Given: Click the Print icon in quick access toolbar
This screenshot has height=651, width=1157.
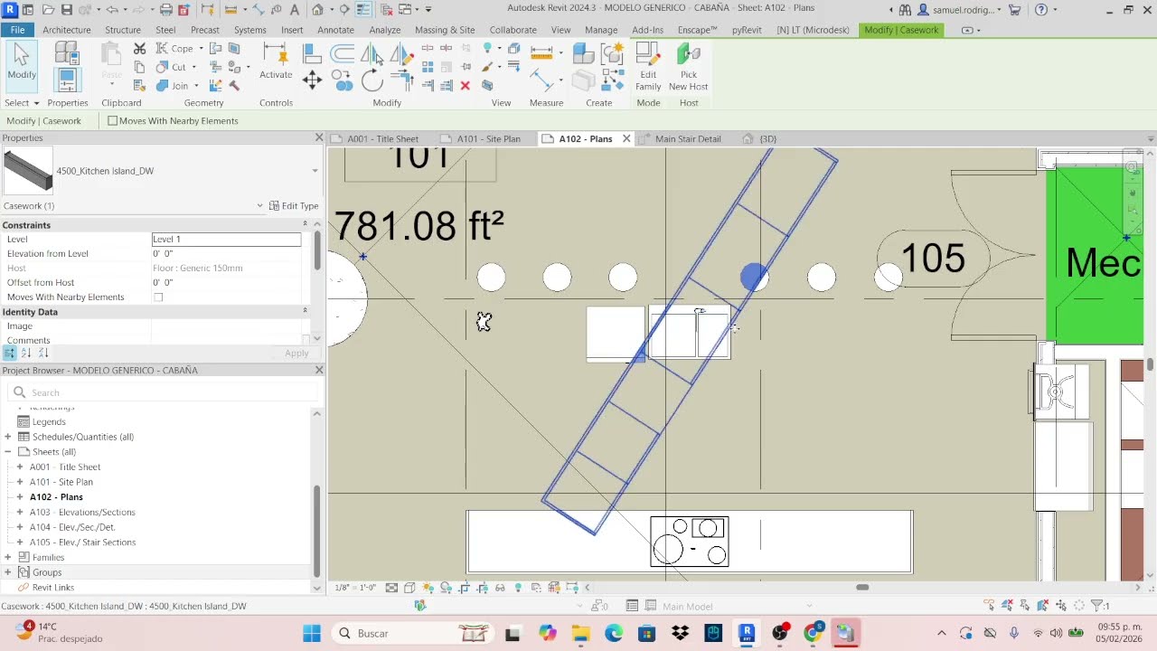Looking at the screenshot, I should 166,10.
